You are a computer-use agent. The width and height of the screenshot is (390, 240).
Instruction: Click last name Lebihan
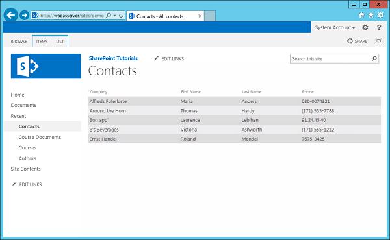(x=250, y=120)
